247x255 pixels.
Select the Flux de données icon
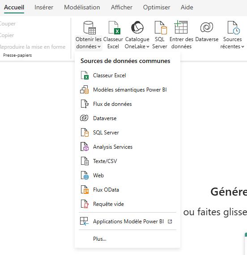pyautogui.click(x=85, y=104)
